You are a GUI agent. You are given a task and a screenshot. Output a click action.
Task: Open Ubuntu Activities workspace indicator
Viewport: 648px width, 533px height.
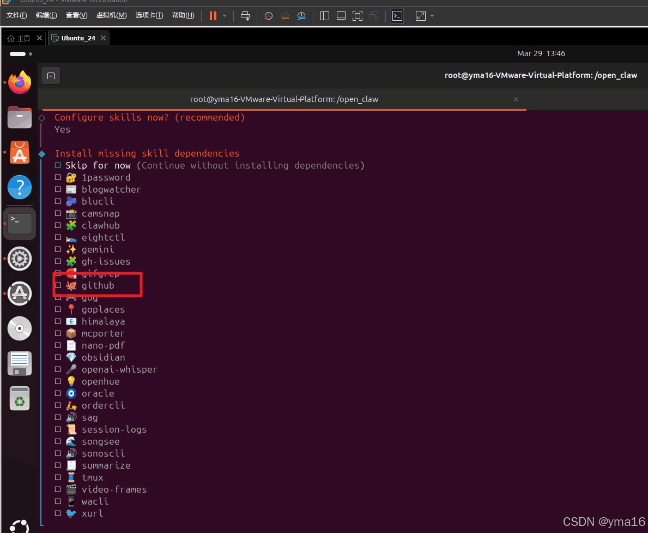coord(21,54)
